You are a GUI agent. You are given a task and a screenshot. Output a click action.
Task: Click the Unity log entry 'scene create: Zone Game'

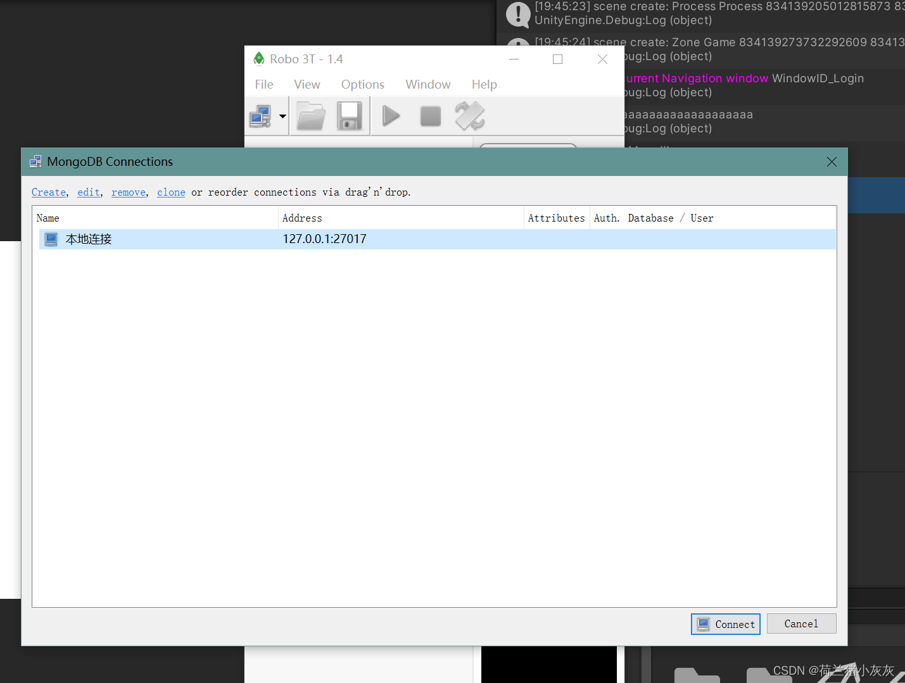coord(701,49)
